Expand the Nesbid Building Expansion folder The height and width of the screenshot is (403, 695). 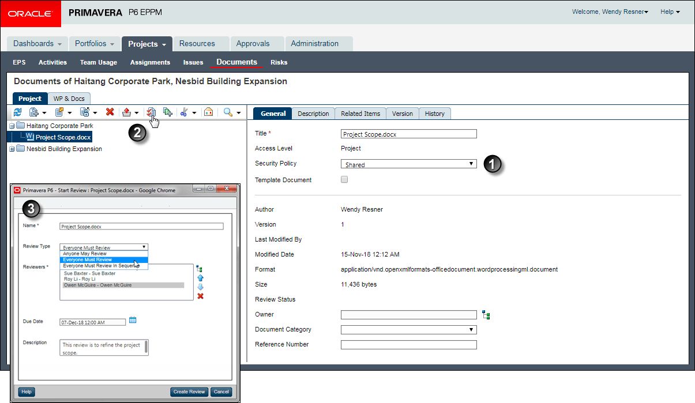12,149
